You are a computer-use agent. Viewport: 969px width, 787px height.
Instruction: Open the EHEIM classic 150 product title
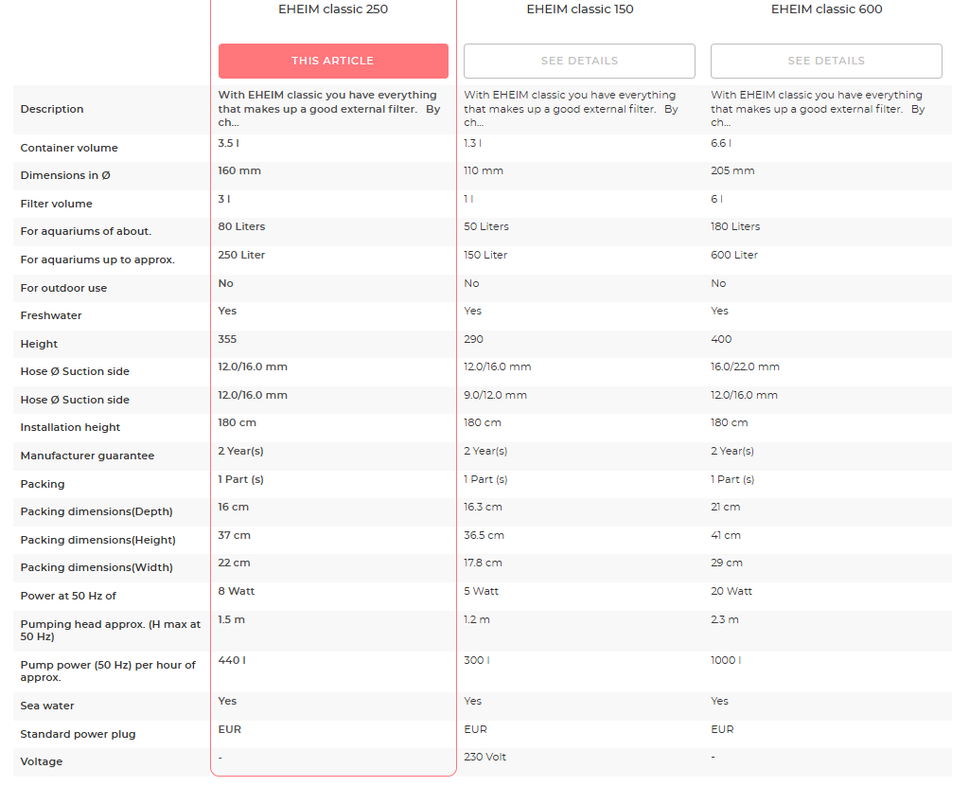tap(579, 9)
